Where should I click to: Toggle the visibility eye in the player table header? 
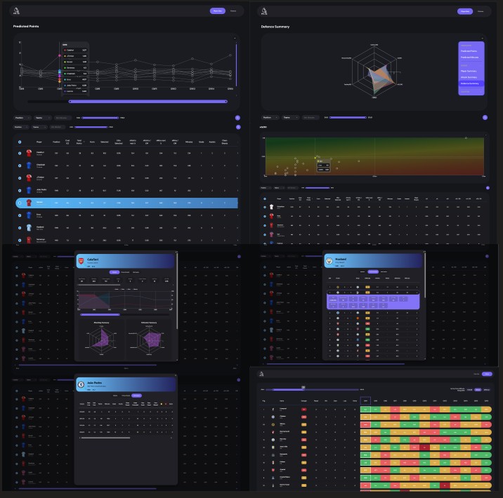coord(19,141)
